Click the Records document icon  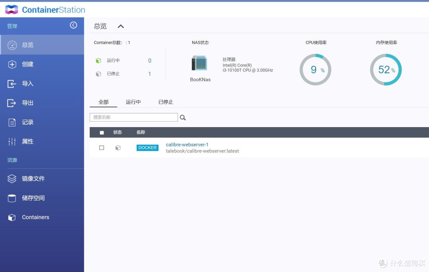12,122
